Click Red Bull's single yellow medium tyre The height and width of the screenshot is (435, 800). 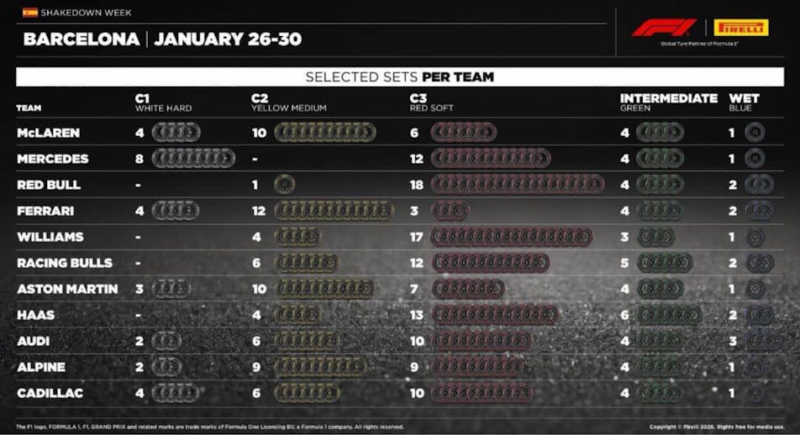[x=285, y=185]
